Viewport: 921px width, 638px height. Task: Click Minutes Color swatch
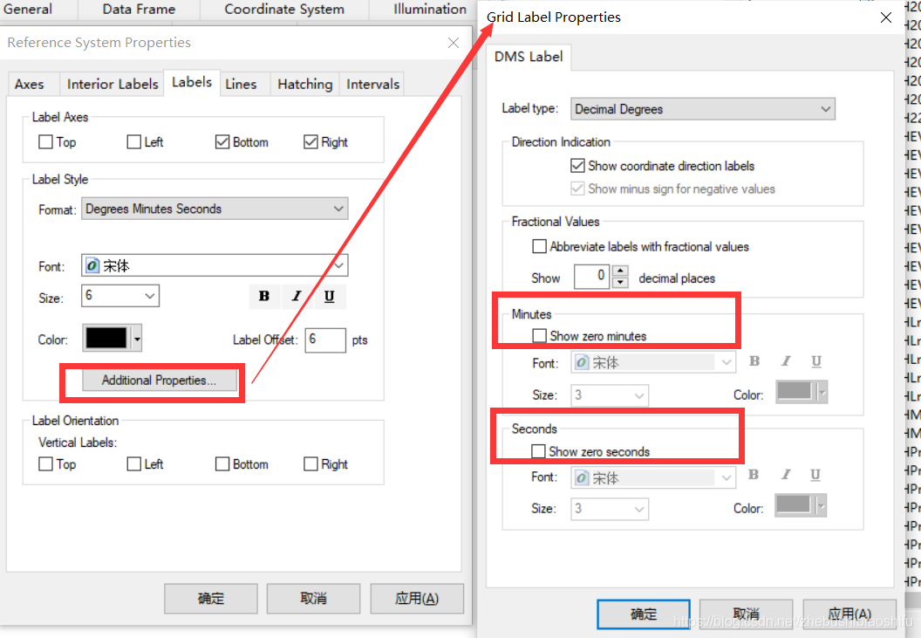pyautogui.click(x=795, y=392)
